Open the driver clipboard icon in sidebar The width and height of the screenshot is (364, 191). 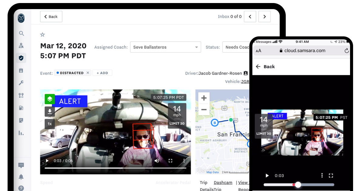21,70
